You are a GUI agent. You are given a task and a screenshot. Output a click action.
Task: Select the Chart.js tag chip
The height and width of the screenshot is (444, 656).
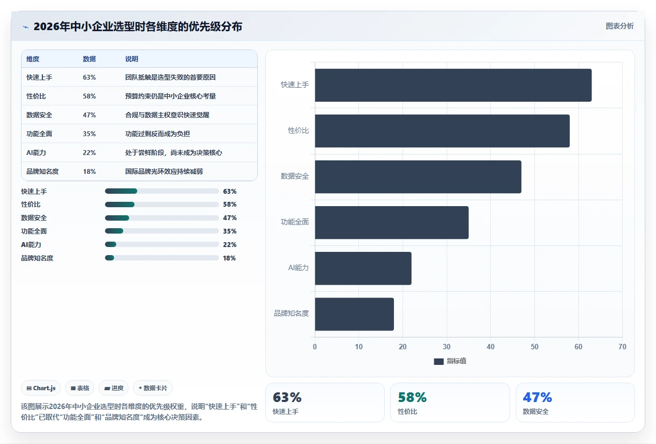(41, 388)
